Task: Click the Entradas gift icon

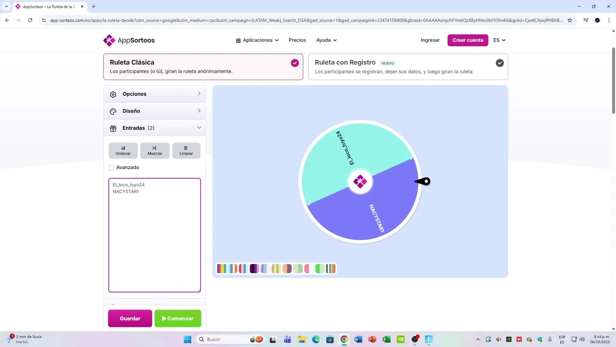Action: pyautogui.click(x=113, y=129)
